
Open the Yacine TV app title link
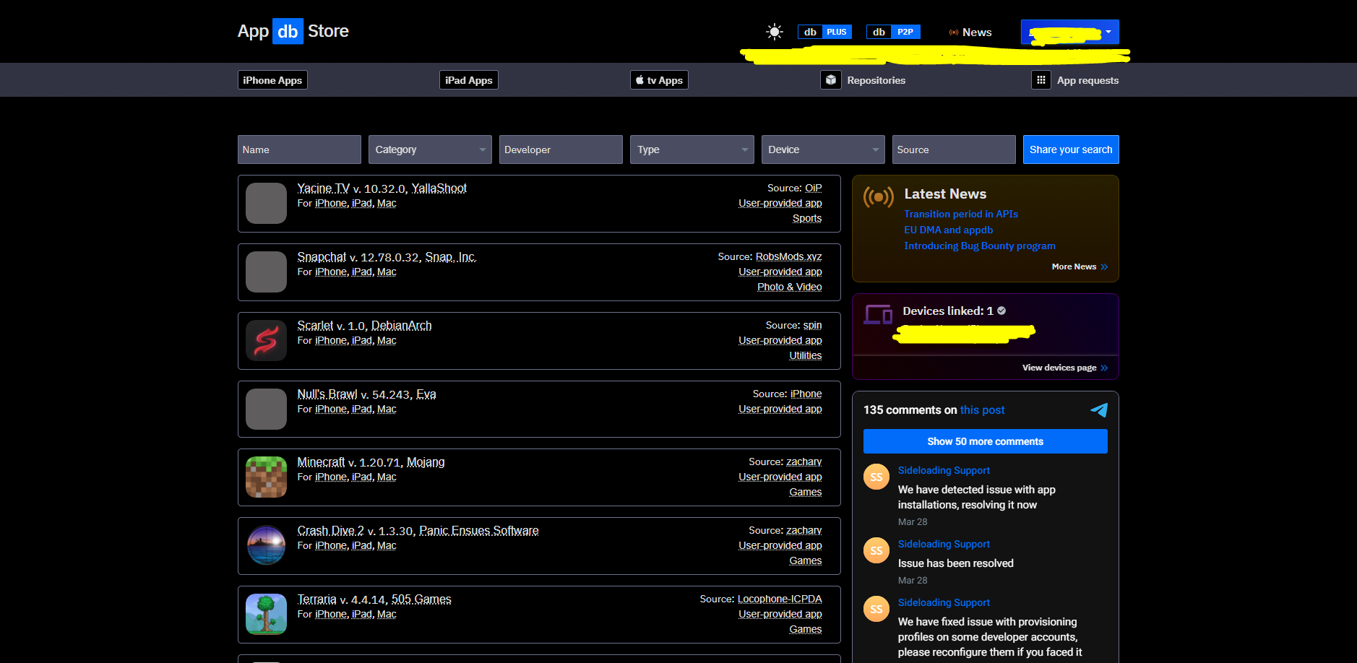(323, 188)
